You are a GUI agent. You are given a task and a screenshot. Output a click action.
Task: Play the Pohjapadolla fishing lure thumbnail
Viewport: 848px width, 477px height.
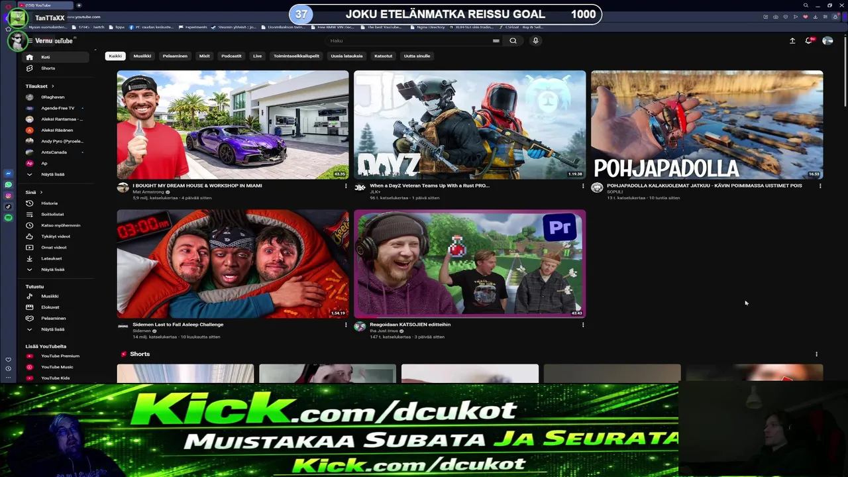coord(707,125)
